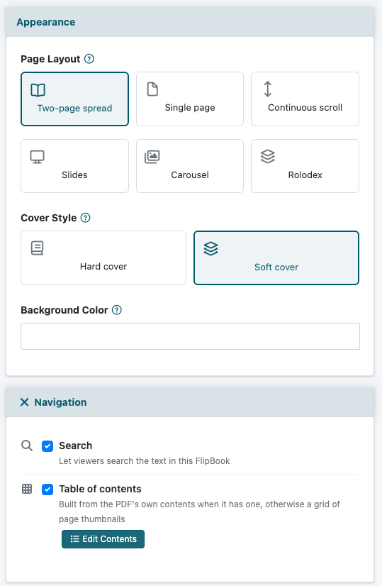Pick the Continuous scroll layout
Screen dimensions: 382x586
305,99
